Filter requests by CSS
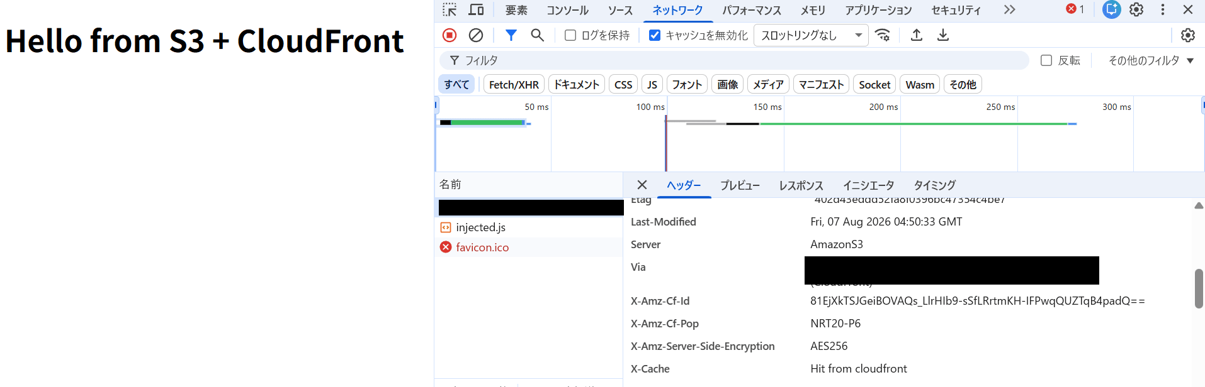The width and height of the screenshot is (1205, 387). pyautogui.click(x=623, y=84)
